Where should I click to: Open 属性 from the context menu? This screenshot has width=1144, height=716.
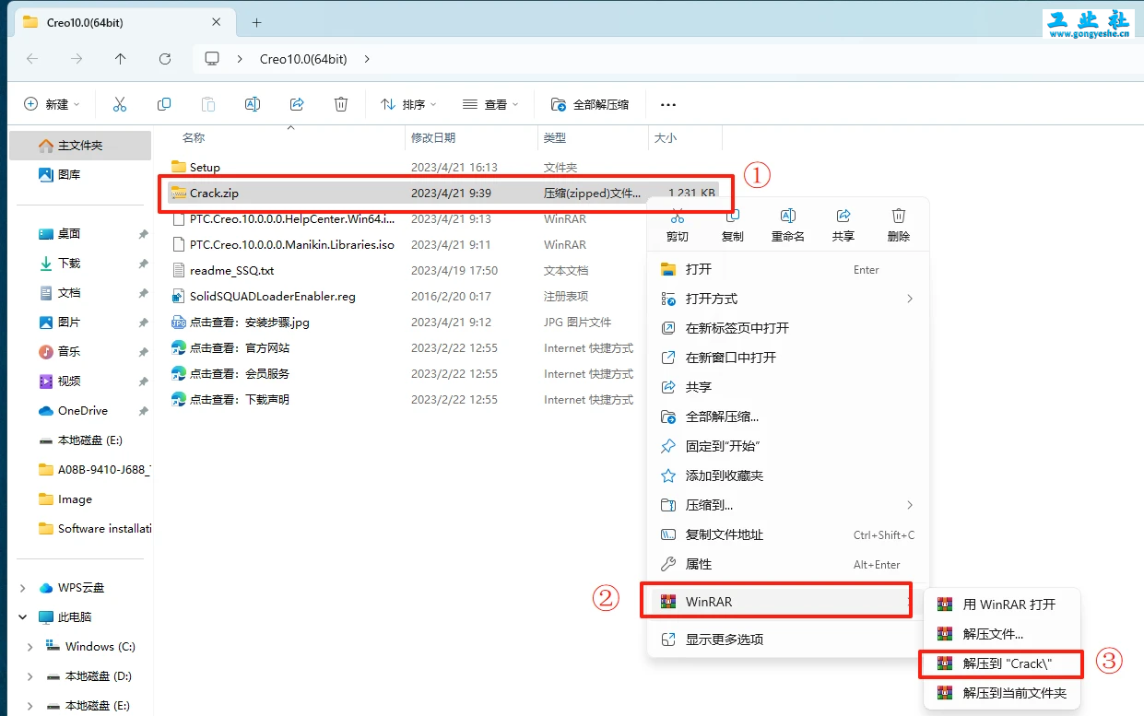coord(788,564)
